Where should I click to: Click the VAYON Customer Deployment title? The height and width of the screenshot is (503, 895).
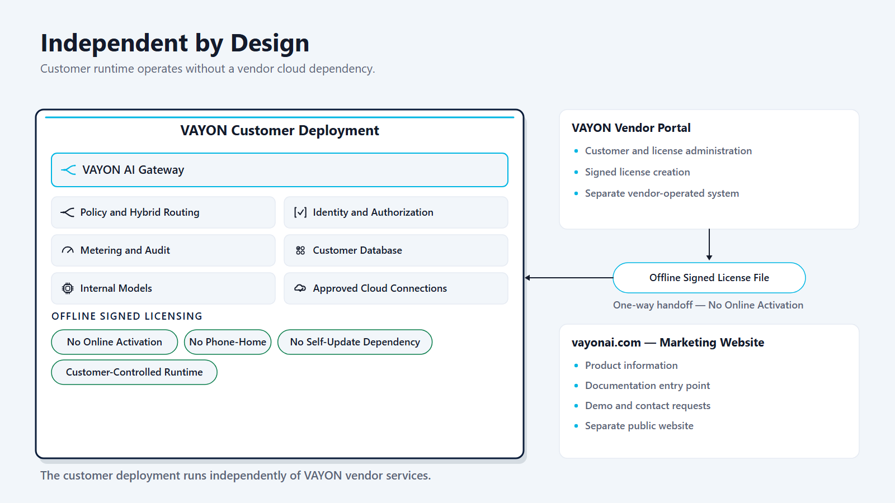click(x=280, y=131)
